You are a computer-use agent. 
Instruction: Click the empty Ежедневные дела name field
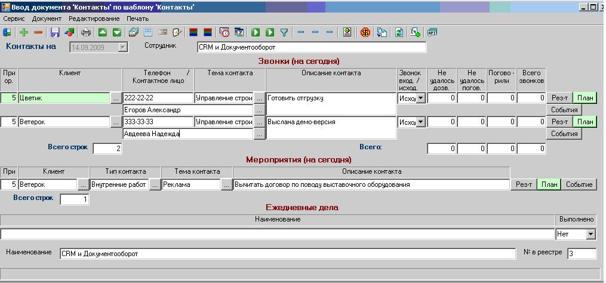[x=278, y=234]
